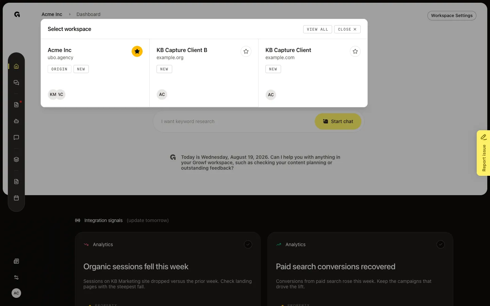Viewport: 490px width, 306px height.
Task: Click the Acme Inc breadcrumb
Action: 52,14
